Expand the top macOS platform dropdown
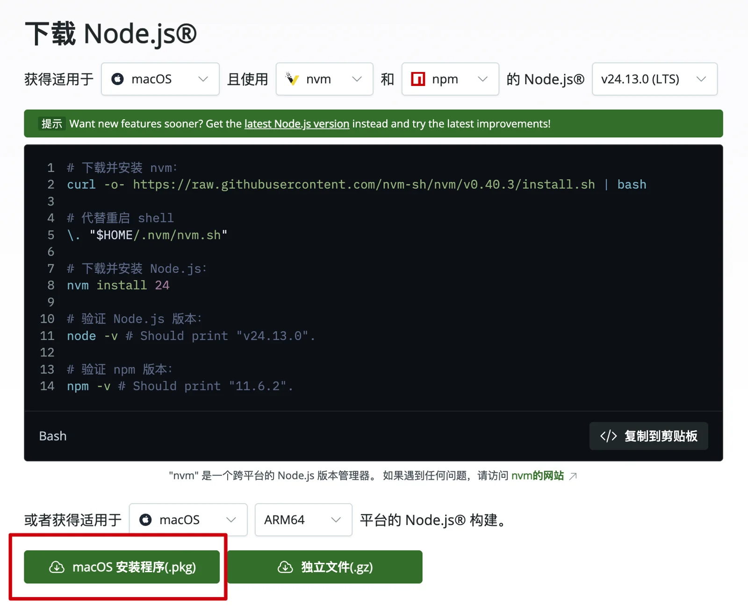 160,79
